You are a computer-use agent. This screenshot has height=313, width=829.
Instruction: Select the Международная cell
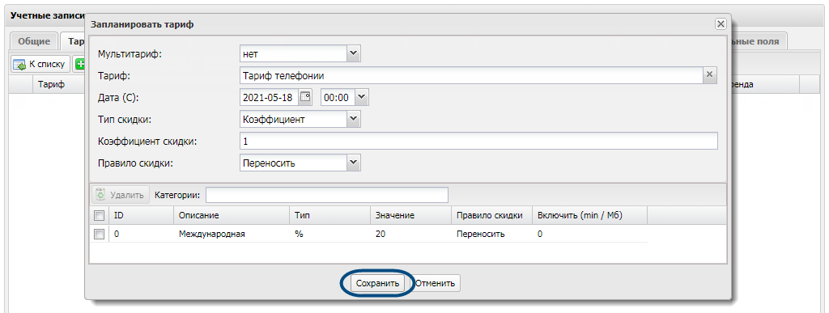(232, 234)
